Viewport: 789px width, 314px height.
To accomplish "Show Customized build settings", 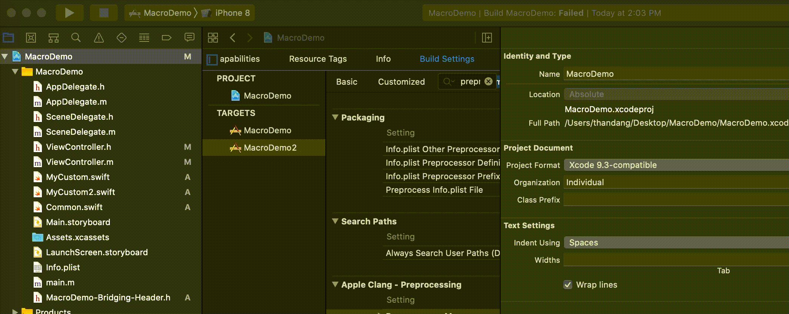I will 401,82.
